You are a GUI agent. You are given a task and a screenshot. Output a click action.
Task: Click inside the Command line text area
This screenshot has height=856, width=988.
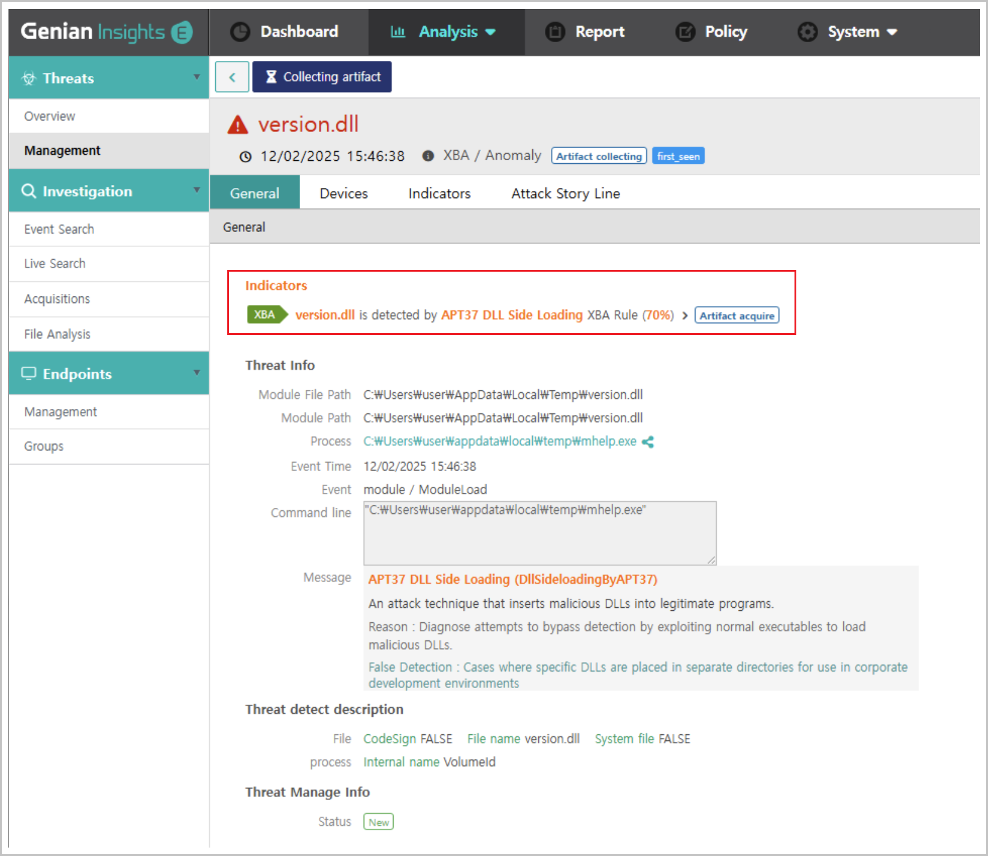[x=538, y=533]
